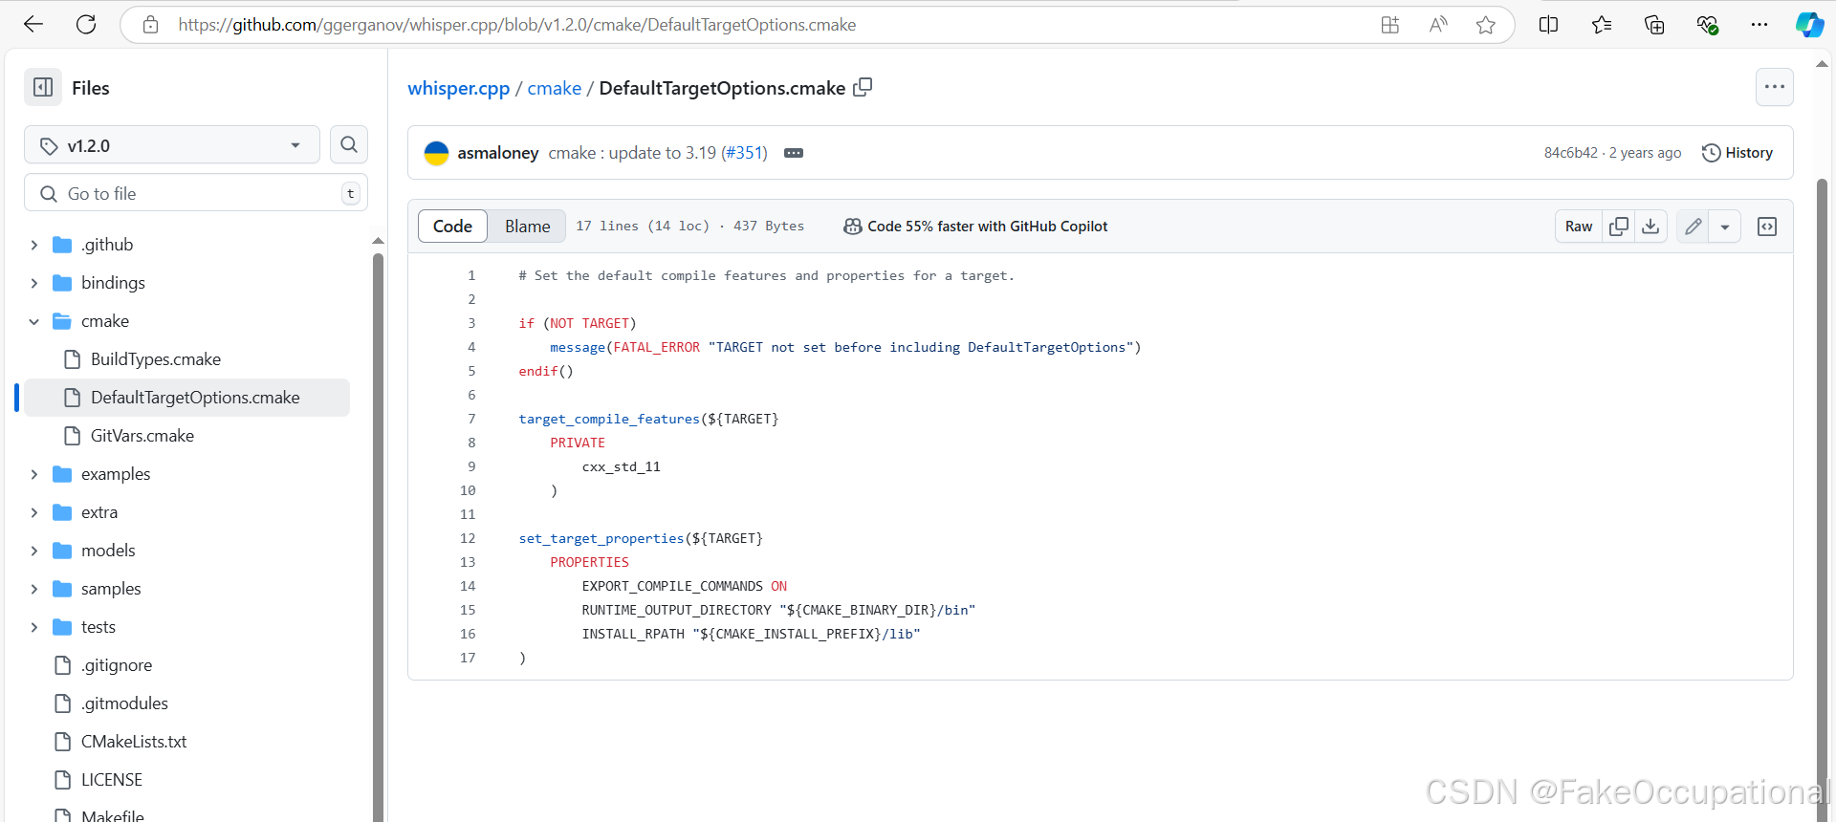Open the browser apps grid icon
Image resolution: width=1836 pixels, height=822 pixels.
1390,25
